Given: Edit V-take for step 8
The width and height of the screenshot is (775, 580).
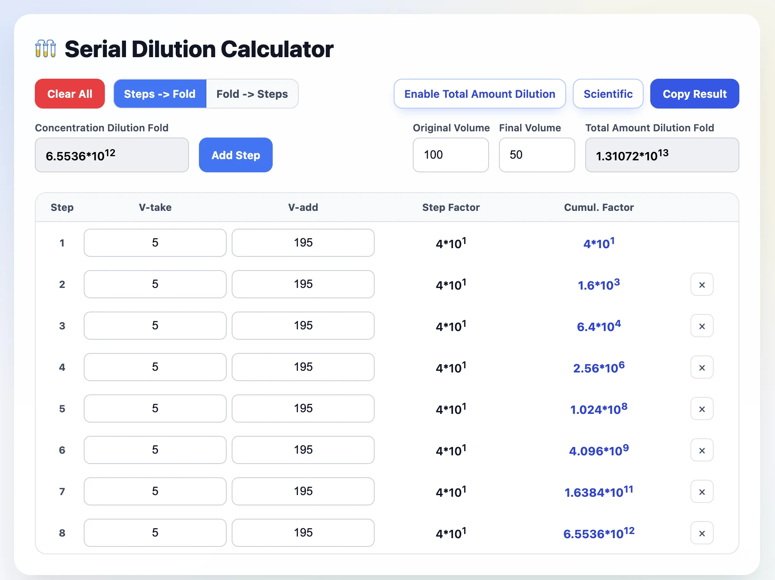Looking at the screenshot, I should pyautogui.click(x=155, y=533).
